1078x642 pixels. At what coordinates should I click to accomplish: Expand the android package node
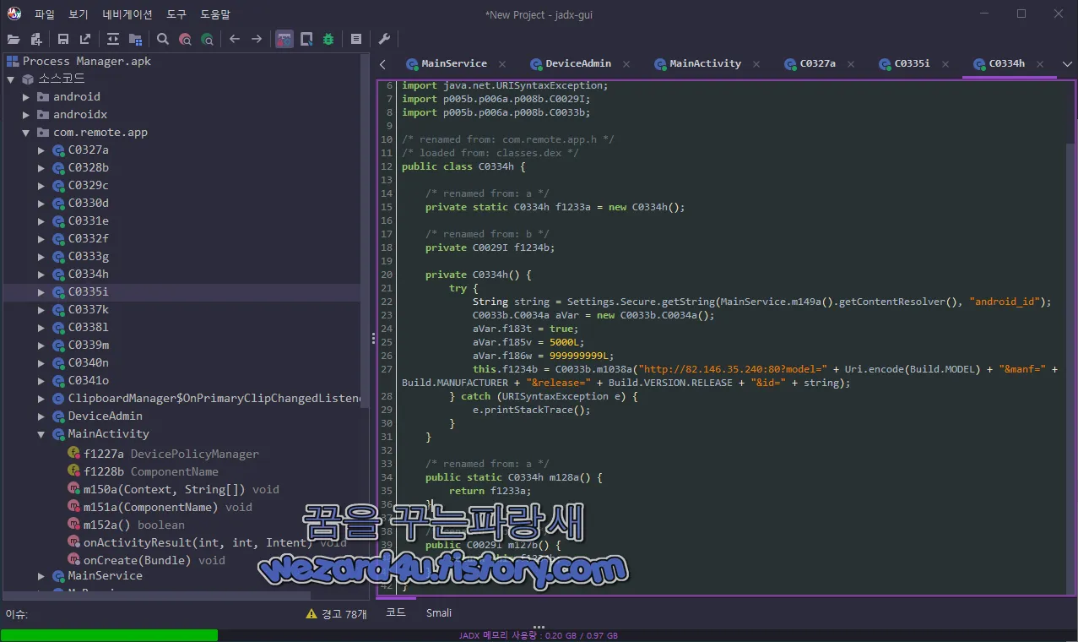point(26,97)
